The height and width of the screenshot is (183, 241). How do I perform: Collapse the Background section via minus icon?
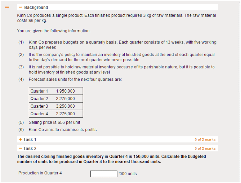pyautogui.click(x=21, y=7)
